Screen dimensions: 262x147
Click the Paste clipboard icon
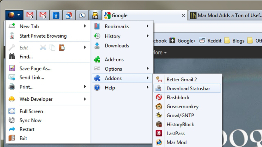tap(62, 48)
